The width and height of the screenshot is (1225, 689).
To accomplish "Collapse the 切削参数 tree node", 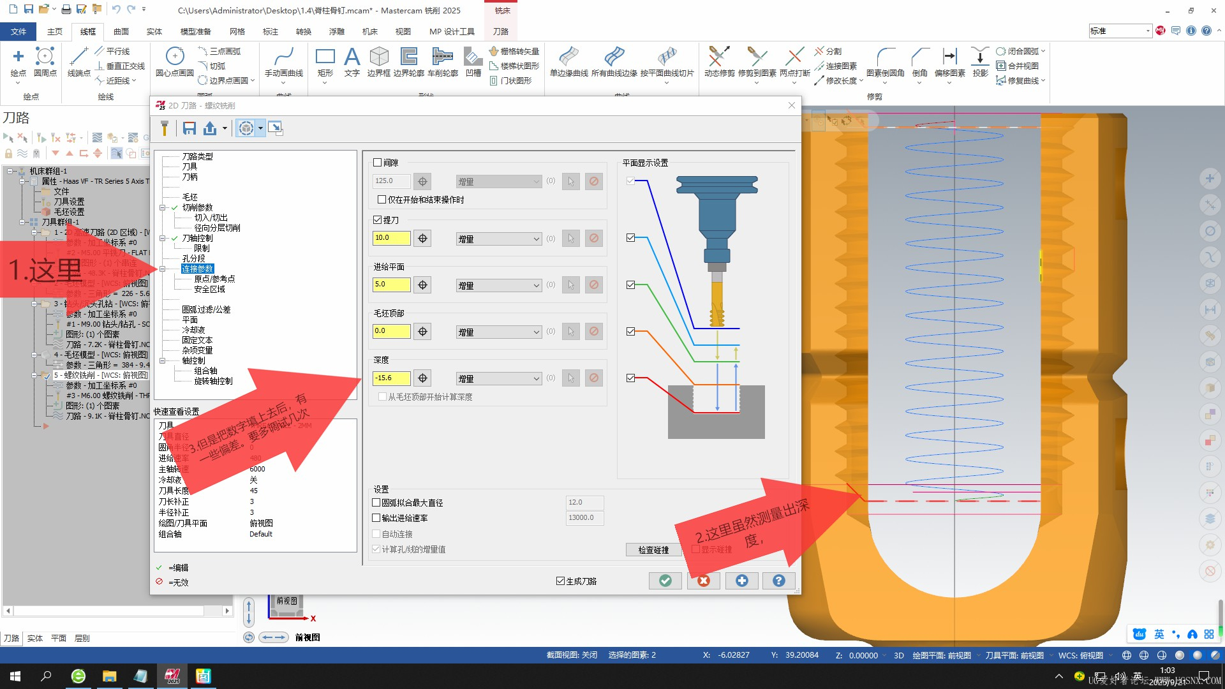I will [163, 207].
